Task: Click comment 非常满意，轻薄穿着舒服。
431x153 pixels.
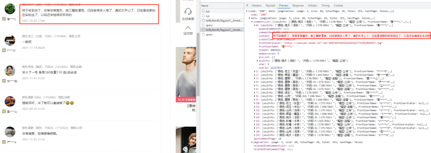Action: coord(40,134)
